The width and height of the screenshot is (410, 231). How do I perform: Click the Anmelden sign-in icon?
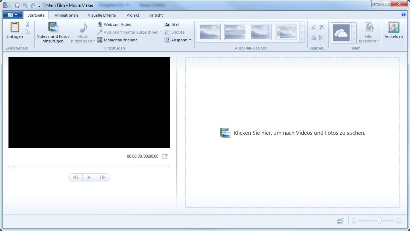click(x=393, y=28)
